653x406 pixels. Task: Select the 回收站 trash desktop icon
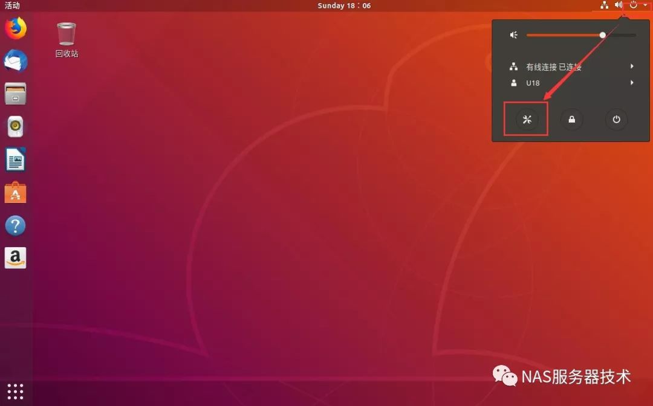point(67,40)
